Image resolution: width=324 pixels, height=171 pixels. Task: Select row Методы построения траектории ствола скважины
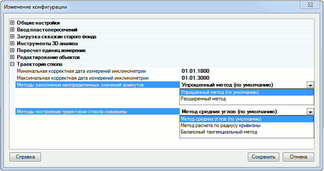[x=98, y=112]
